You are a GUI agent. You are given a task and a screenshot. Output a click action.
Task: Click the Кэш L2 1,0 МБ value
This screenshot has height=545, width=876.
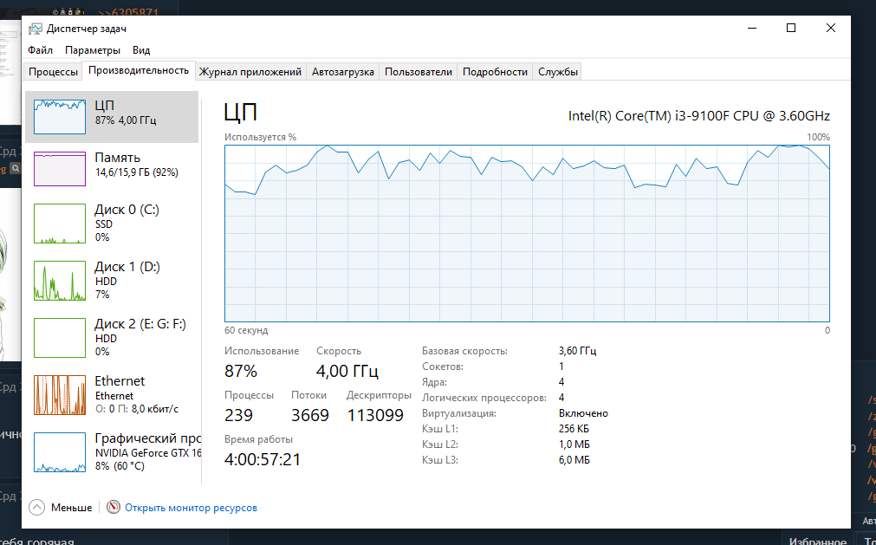coord(574,444)
